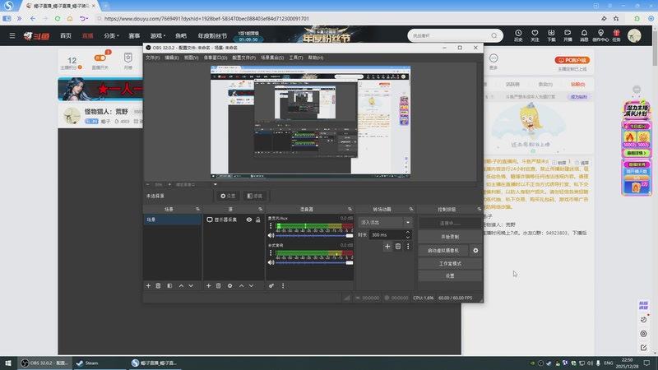
Task: Open the 文件(F) menu in OBS
Action: (153, 58)
